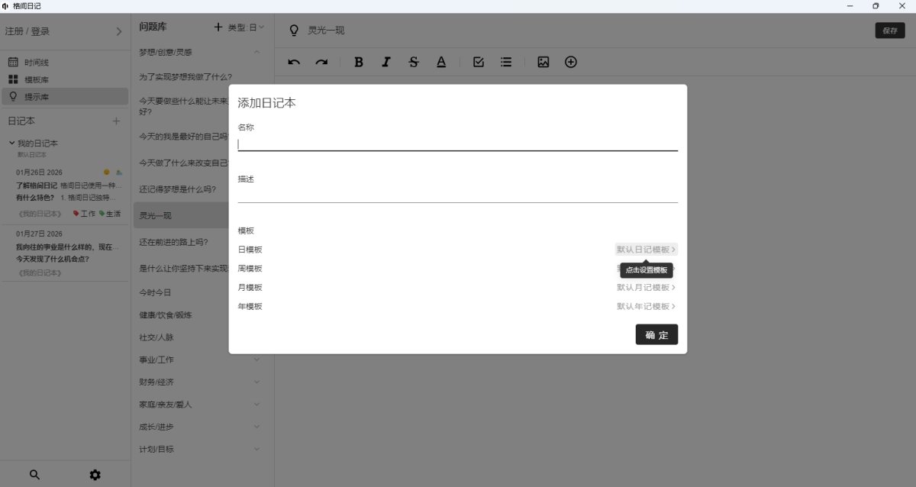Open the 类型 filter dropdown
Viewport: 916px width, 487px height.
246,27
